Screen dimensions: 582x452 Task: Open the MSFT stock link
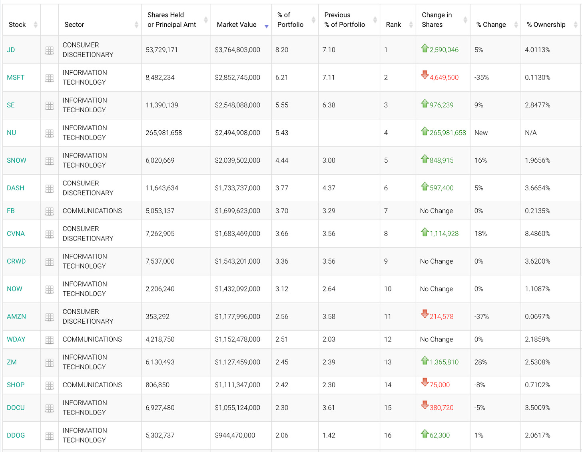point(16,78)
